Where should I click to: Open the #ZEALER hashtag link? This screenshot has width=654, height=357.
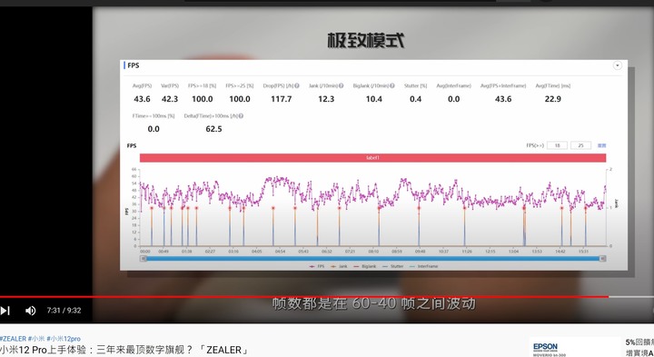point(13,339)
